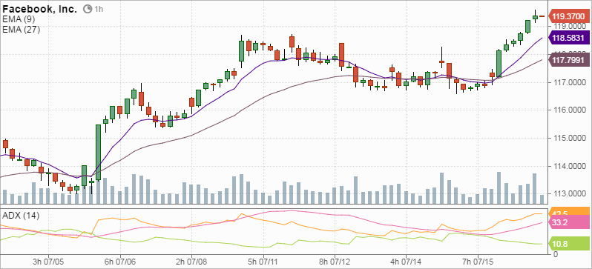Click the 1h timeframe label
Image resolution: width=592 pixels, height=269 pixels.
pyautogui.click(x=99, y=9)
